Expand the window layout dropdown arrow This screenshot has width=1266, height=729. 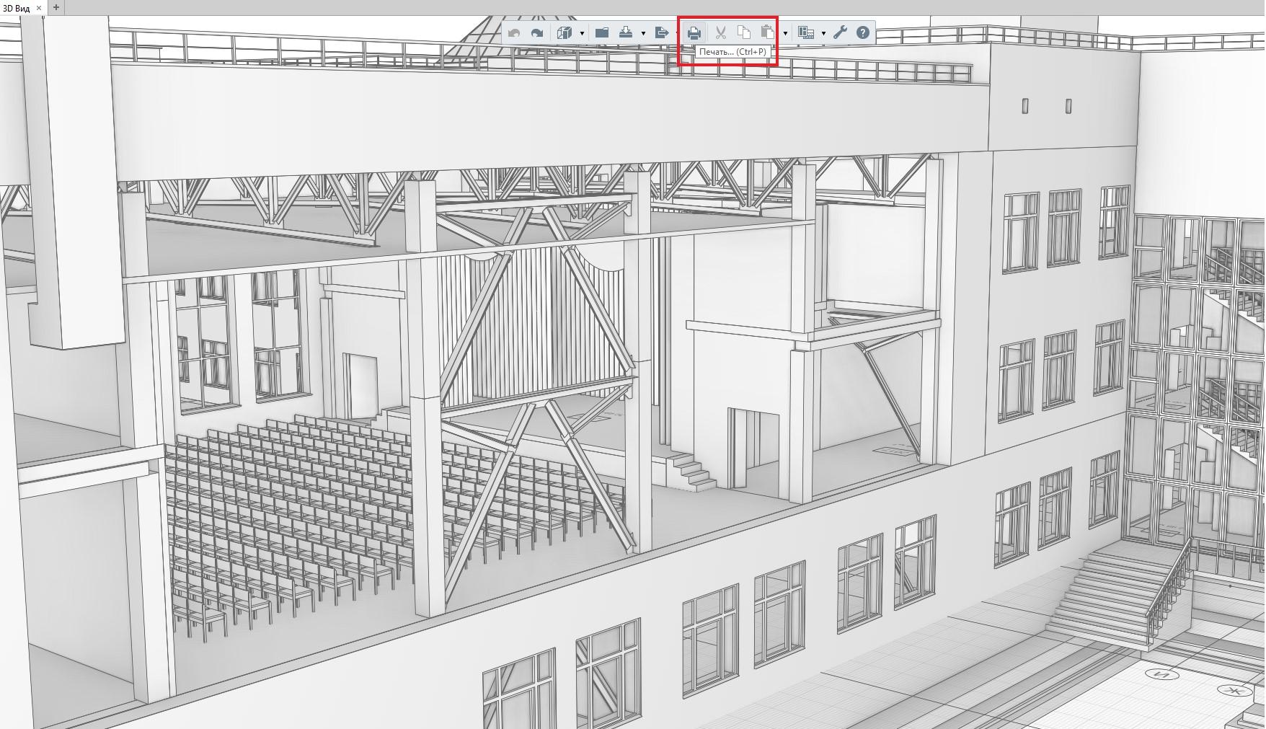823,33
